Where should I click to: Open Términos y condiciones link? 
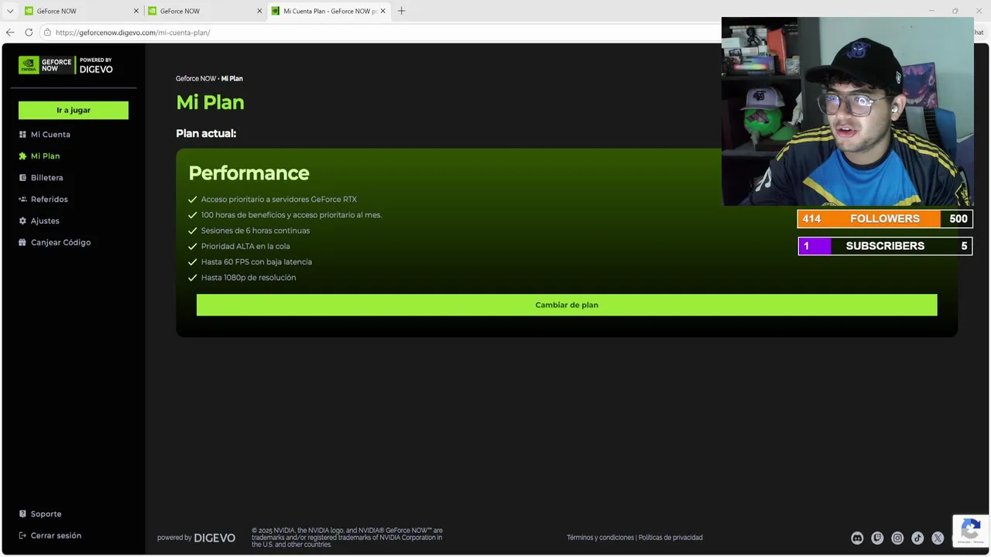point(600,538)
